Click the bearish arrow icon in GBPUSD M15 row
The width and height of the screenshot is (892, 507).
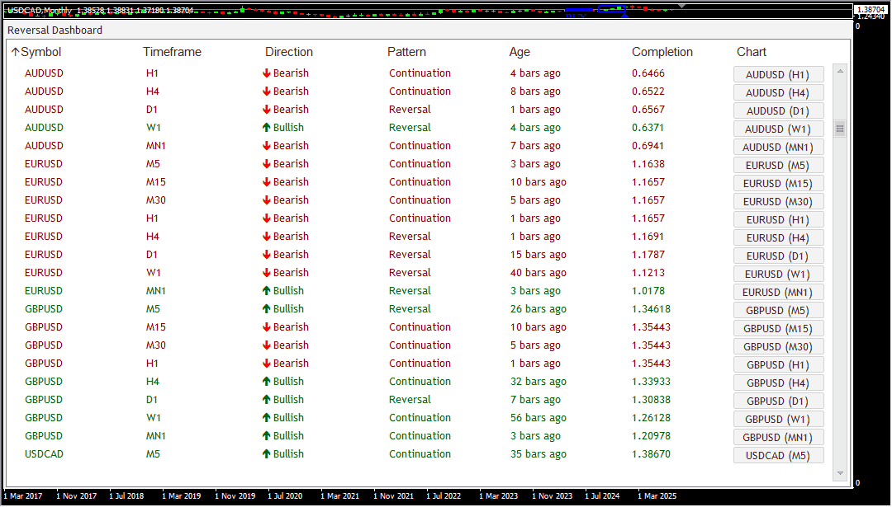tap(266, 327)
